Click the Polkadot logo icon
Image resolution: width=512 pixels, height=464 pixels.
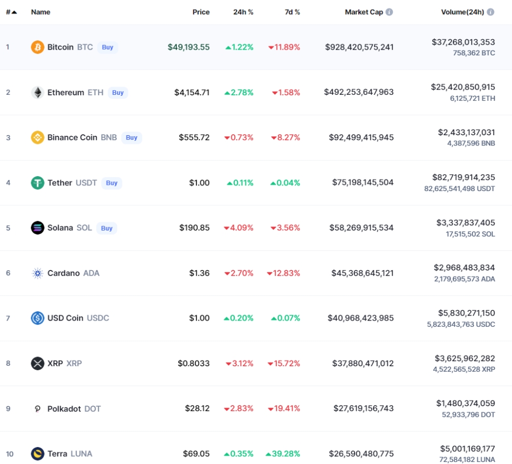37,409
